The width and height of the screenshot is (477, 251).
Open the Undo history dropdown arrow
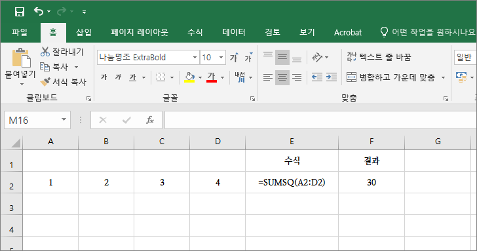pyautogui.click(x=48, y=12)
